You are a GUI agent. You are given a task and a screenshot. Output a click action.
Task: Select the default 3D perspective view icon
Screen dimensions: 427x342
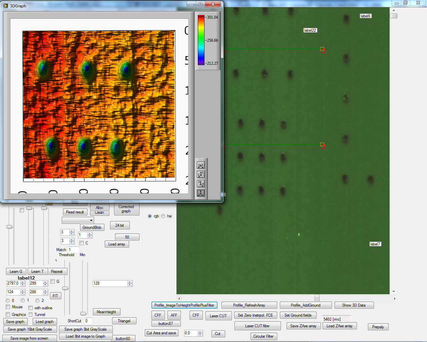(201, 193)
